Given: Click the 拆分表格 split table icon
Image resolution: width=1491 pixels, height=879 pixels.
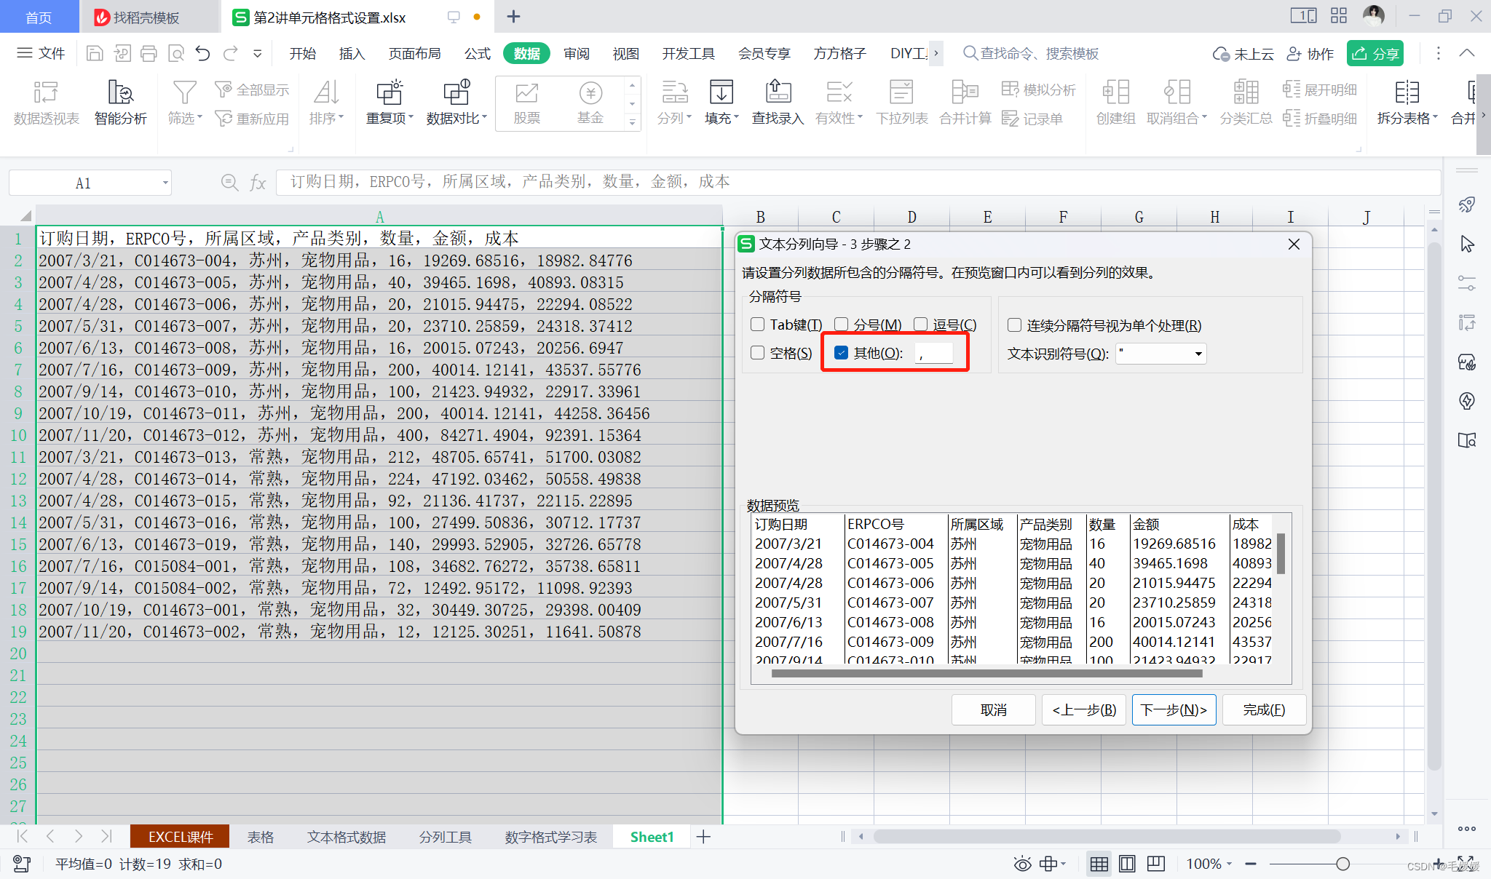Looking at the screenshot, I should point(1407,93).
